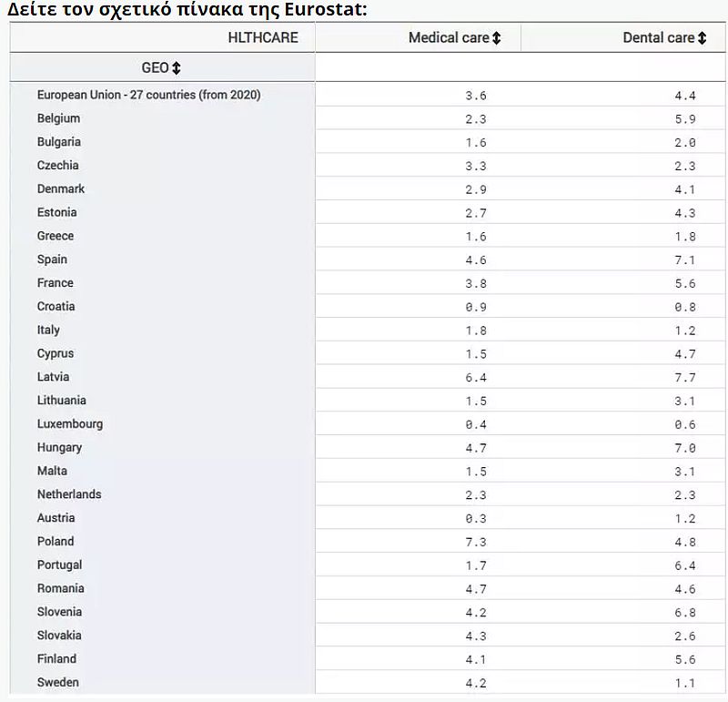
Task: Click the sort arrows beside GEO
Action: (177, 68)
